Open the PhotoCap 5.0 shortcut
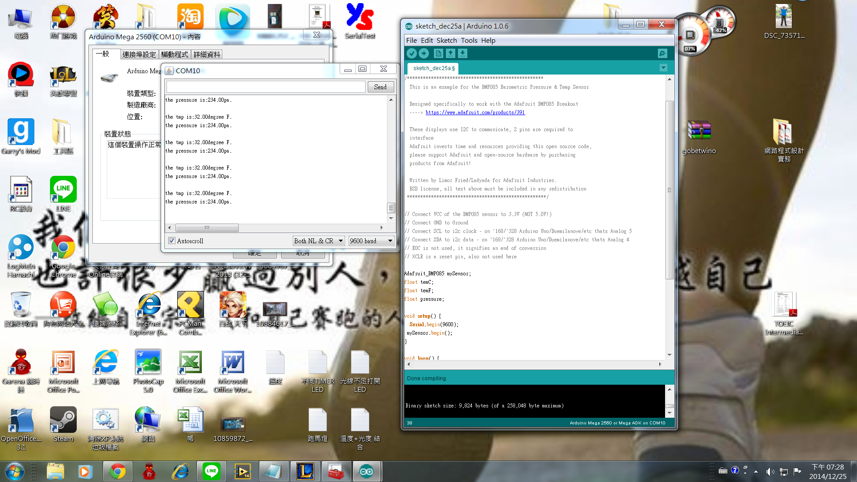This screenshot has width=857, height=482. 148,371
